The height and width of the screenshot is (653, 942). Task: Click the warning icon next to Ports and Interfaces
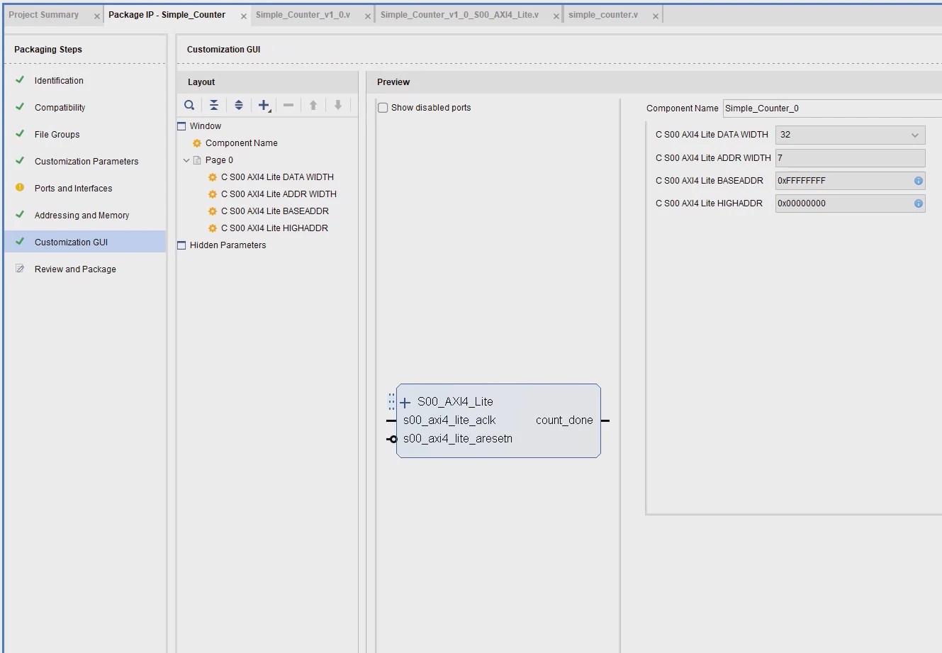tap(20, 188)
